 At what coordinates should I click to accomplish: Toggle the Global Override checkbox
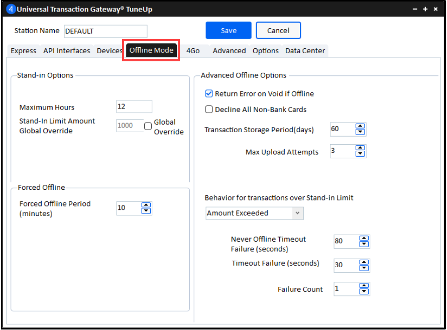(148, 127)
